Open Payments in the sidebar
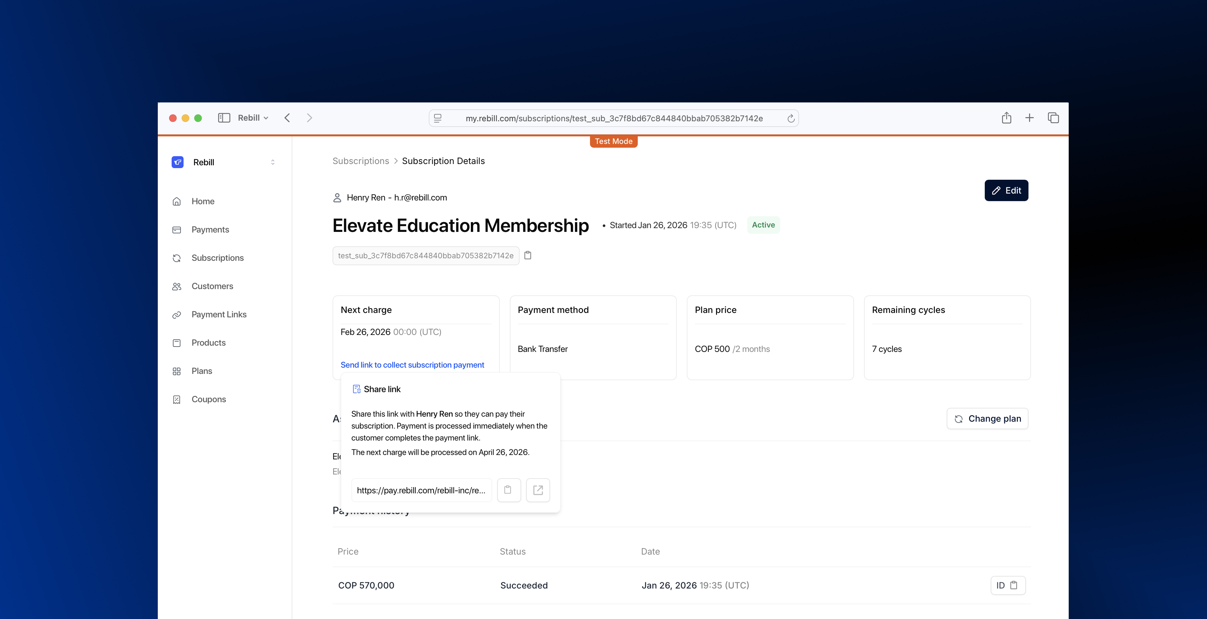This screenshot has width=1207, height=619. pos(210,229)
